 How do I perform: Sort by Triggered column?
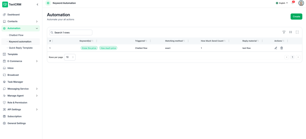(146, 41)
